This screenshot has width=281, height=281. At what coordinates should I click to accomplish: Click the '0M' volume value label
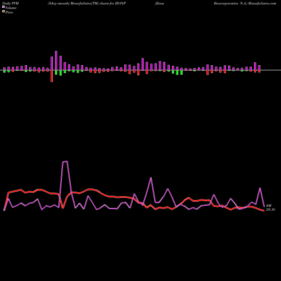[x=269, y=206]
